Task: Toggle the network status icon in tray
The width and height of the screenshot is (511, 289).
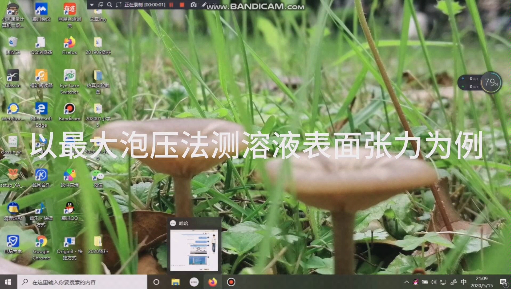Action: tap(443, 282)
